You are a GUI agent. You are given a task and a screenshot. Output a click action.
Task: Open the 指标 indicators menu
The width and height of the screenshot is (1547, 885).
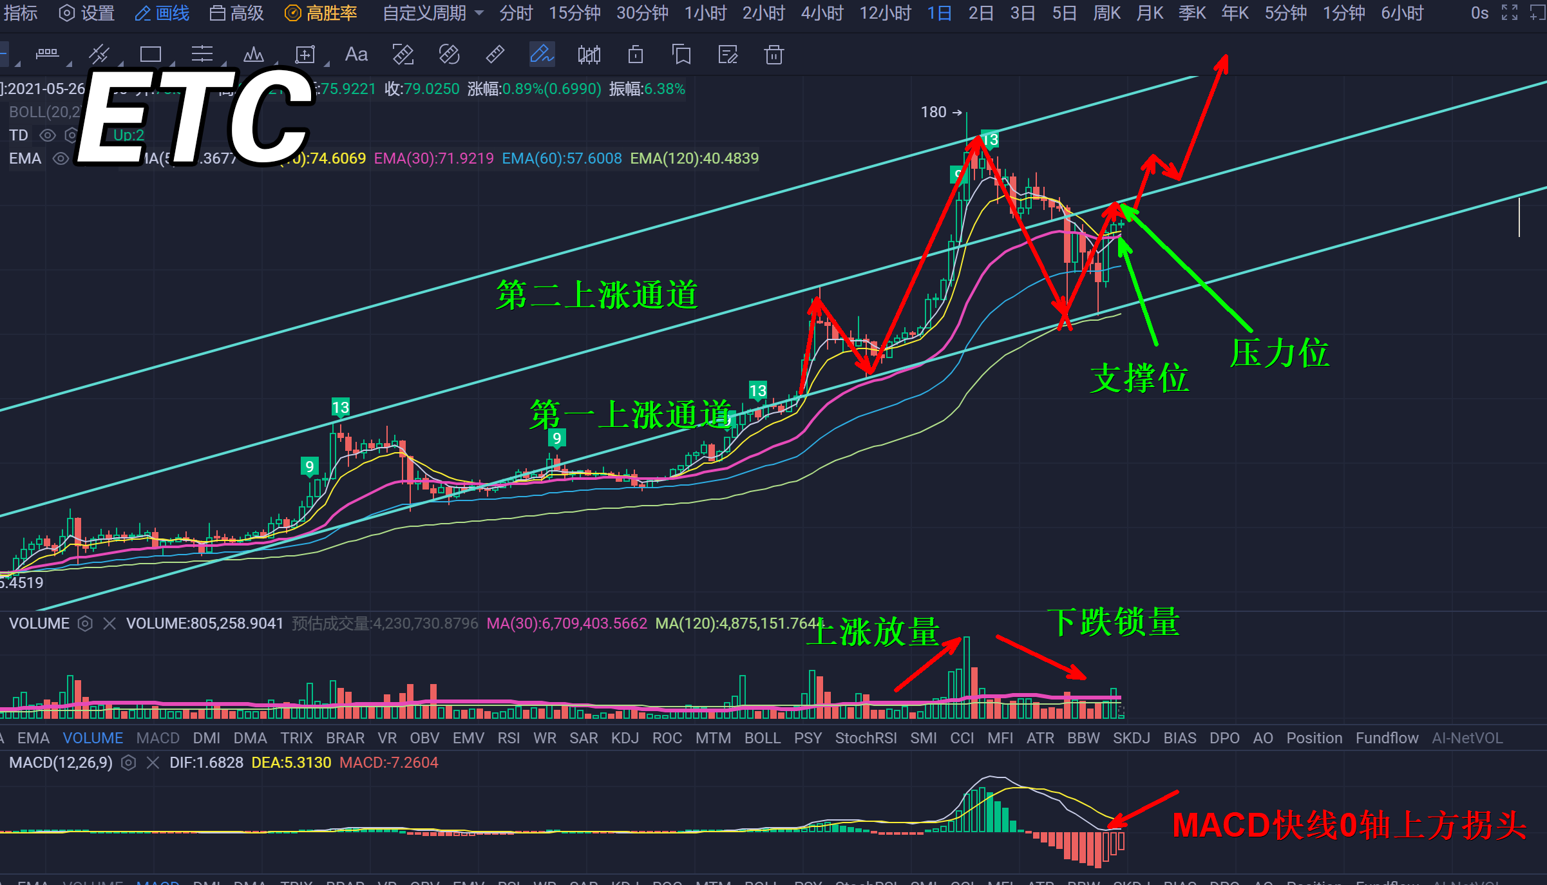(21, 13)
